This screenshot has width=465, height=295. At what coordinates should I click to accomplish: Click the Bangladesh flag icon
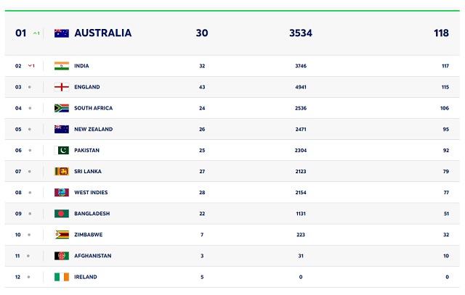[x=62, y=214]
